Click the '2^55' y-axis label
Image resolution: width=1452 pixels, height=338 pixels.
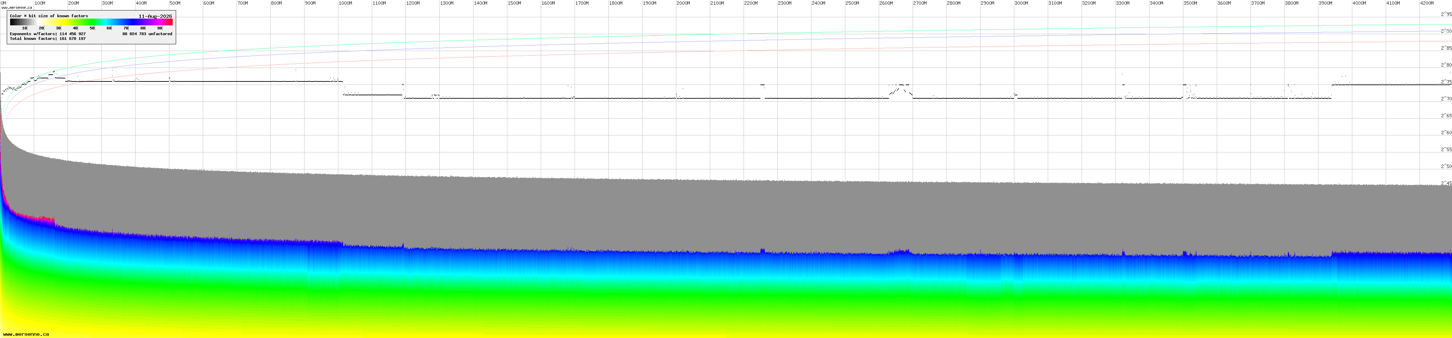click(x=1446, y=149)
